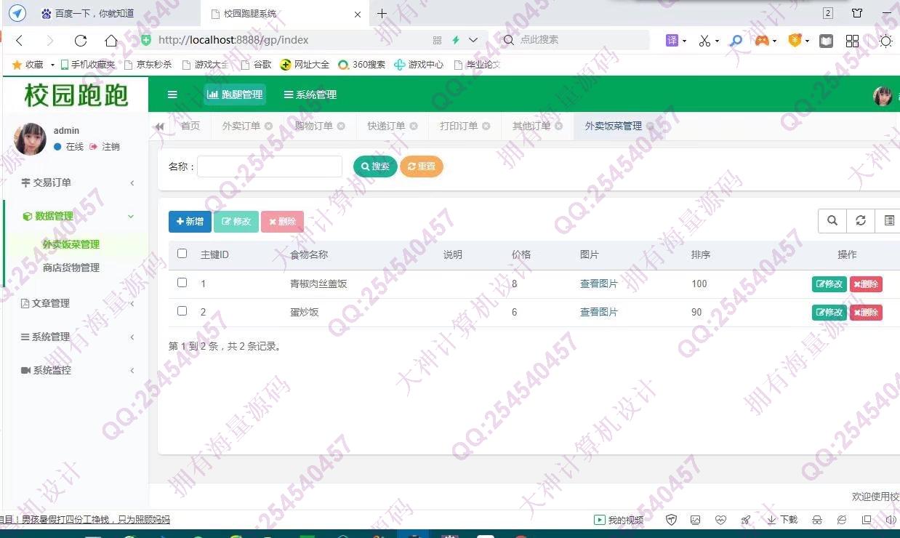
Task: Click 修改 in the 蛋炒饭 row
Action: (x=829, y=313)
